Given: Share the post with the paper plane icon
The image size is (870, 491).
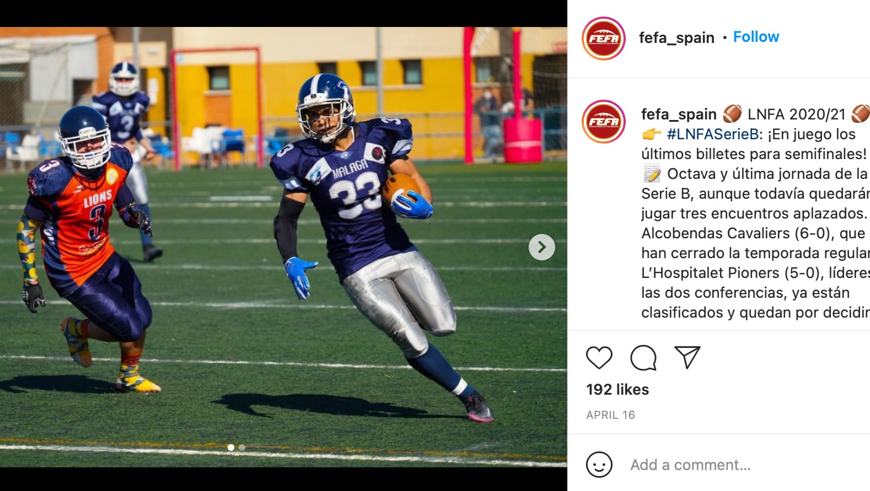Looking at the screenshot, I should [688, 357].
